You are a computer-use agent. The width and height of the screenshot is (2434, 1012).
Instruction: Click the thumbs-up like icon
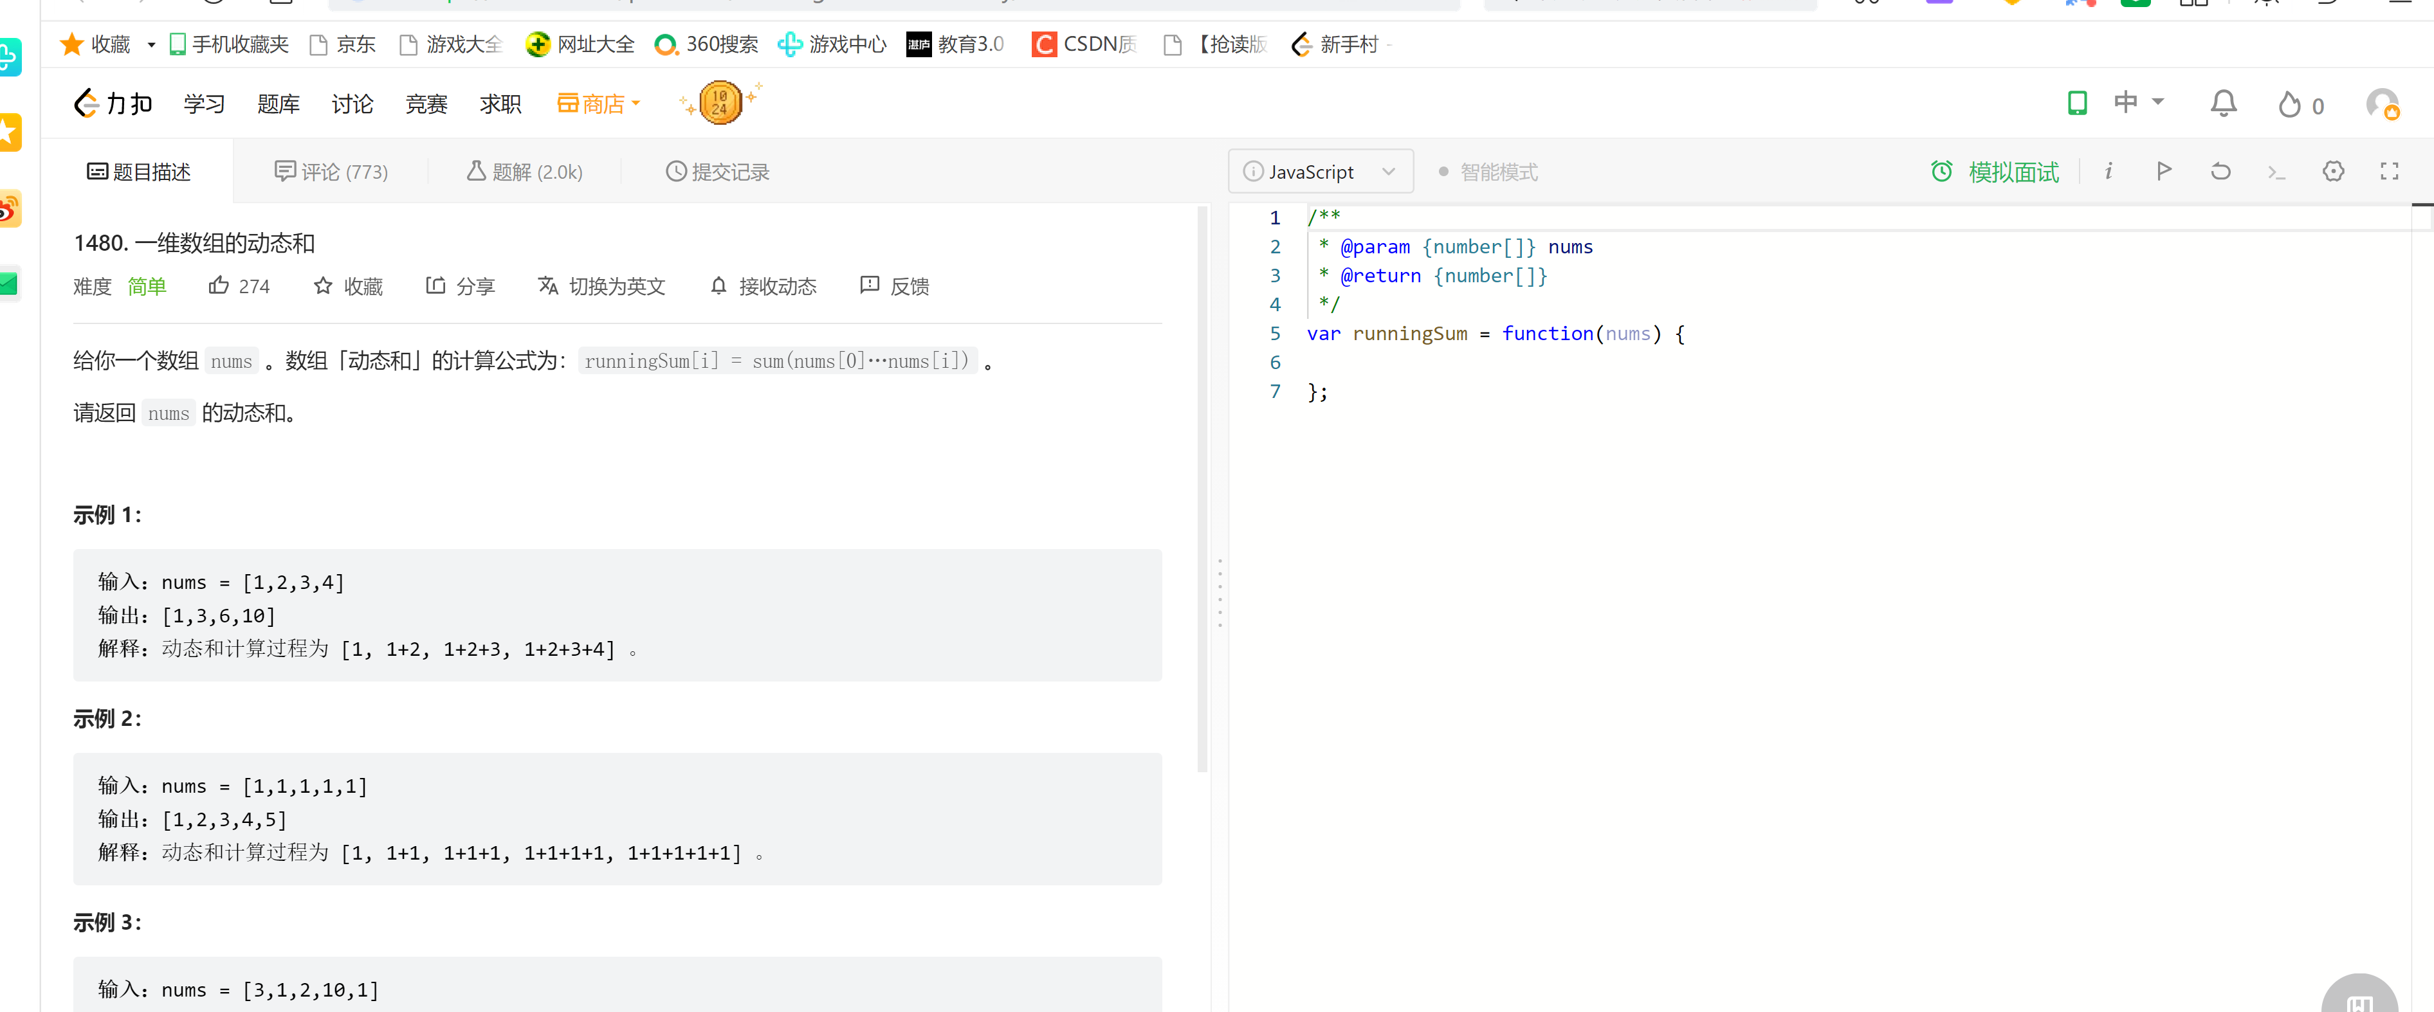coord(219,285)
